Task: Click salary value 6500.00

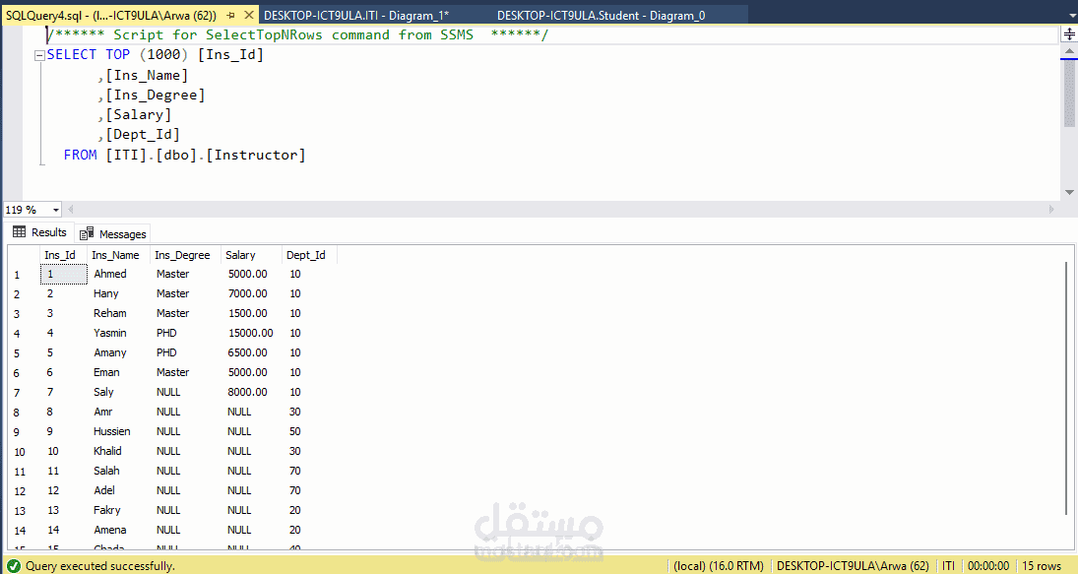Action: pos(247,352)
